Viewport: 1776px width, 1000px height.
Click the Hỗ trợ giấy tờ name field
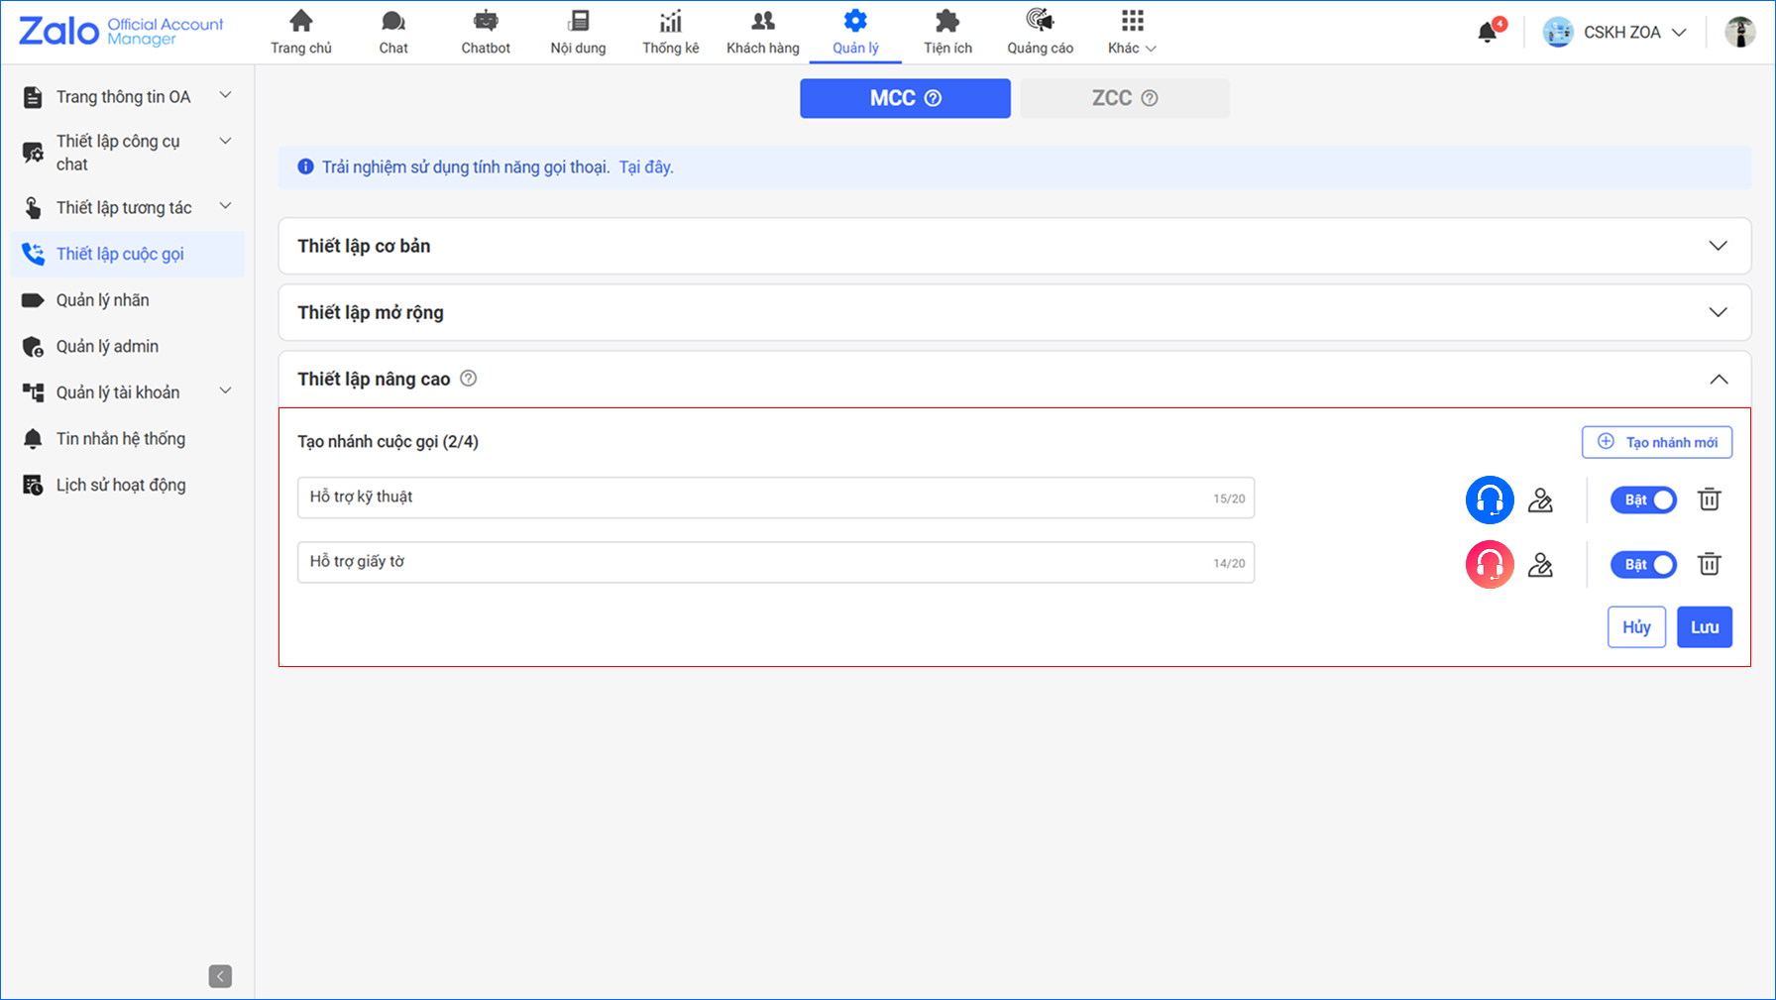tap(753, 562)
